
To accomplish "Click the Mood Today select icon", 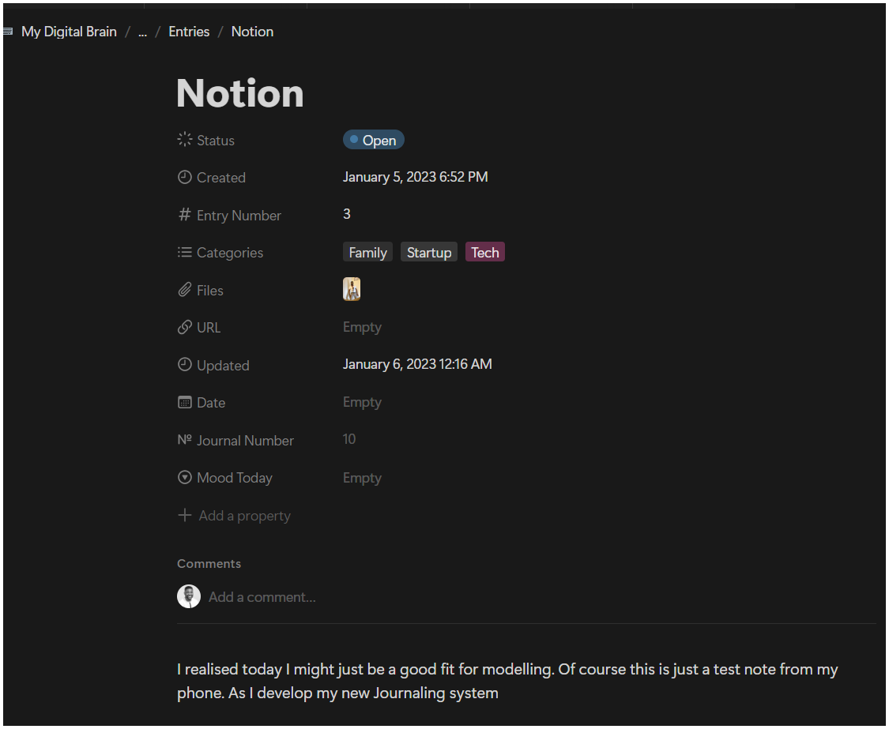I will tap(185, 477).
